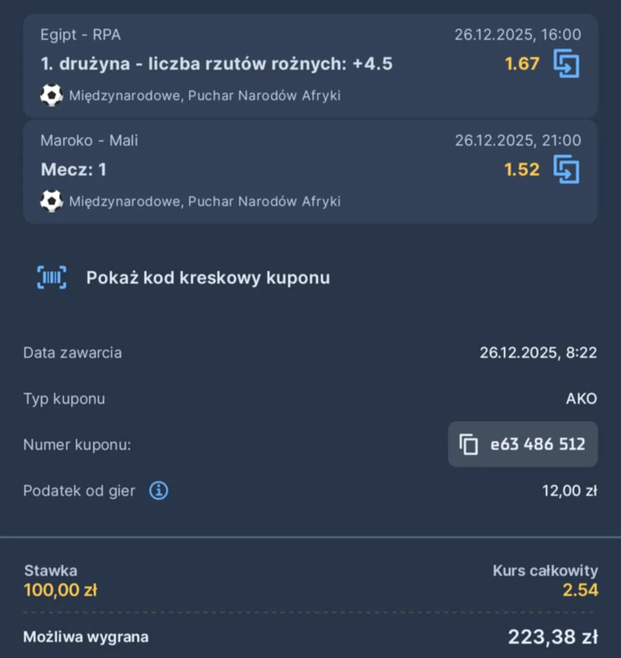Open Pokaż kod kreskowy kuponu
This screenshot has height=658, width=621.
[208, 278]
